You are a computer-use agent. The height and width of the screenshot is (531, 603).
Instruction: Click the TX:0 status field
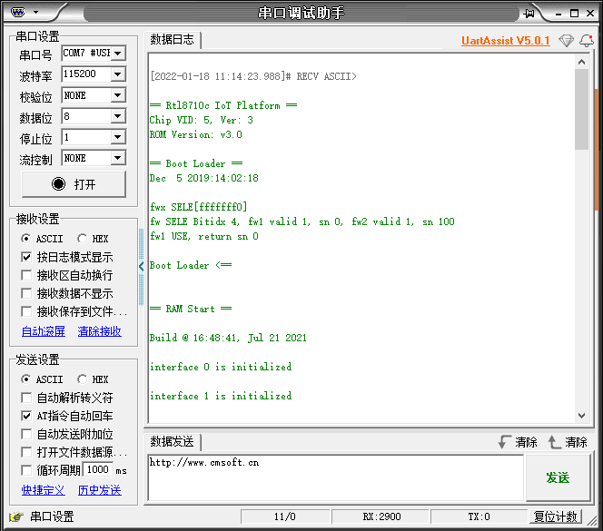click(x=479, y=516)
